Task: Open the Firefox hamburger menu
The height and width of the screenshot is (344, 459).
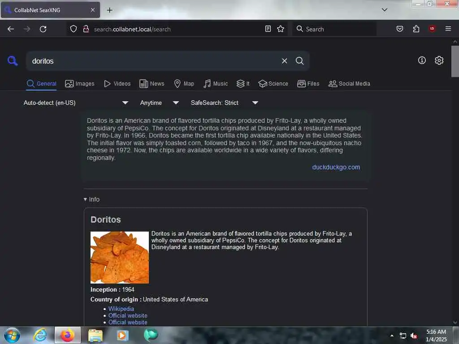Action: click(x=448, y=28)
